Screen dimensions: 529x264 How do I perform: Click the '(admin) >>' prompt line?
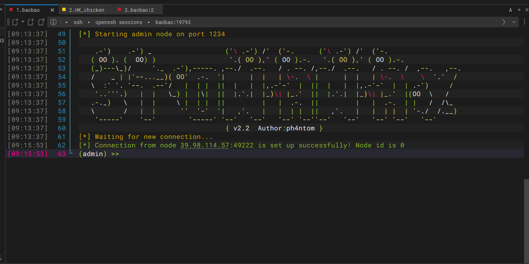[x=99, y=154]
